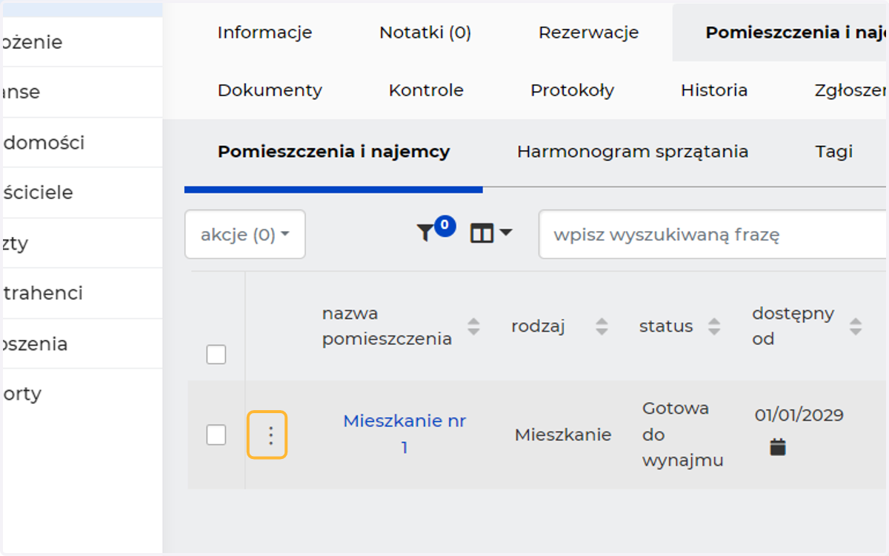Image resolution: width=889 pixels, height=556 pixels.
Task: Click the search phrase input field
Action: pos(713,235)
